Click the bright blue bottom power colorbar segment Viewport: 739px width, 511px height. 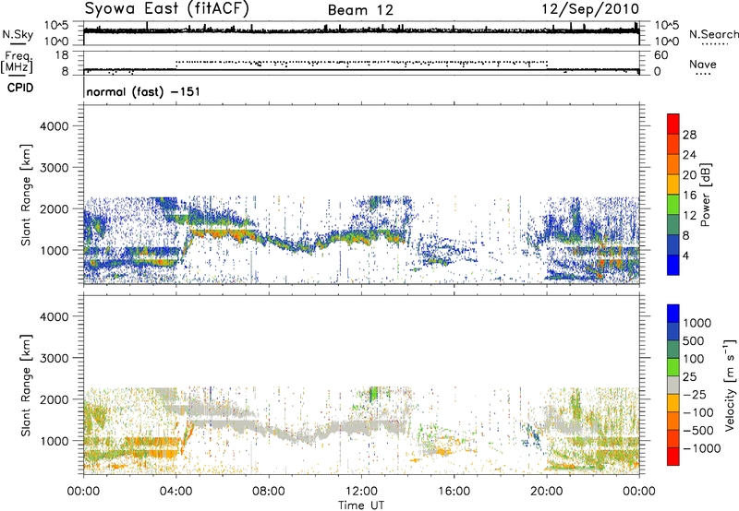coord(673,266)
